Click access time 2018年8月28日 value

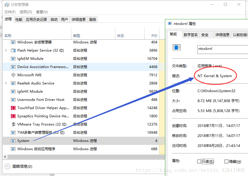tap(219, 145)
